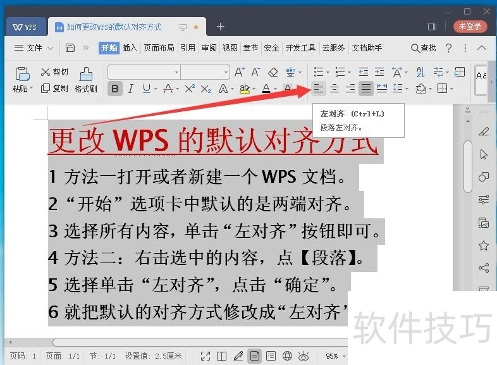The height and width of the screenshot is (365, 497).
Task: Apply yellow text highlight color
Action: click(244, 89)
